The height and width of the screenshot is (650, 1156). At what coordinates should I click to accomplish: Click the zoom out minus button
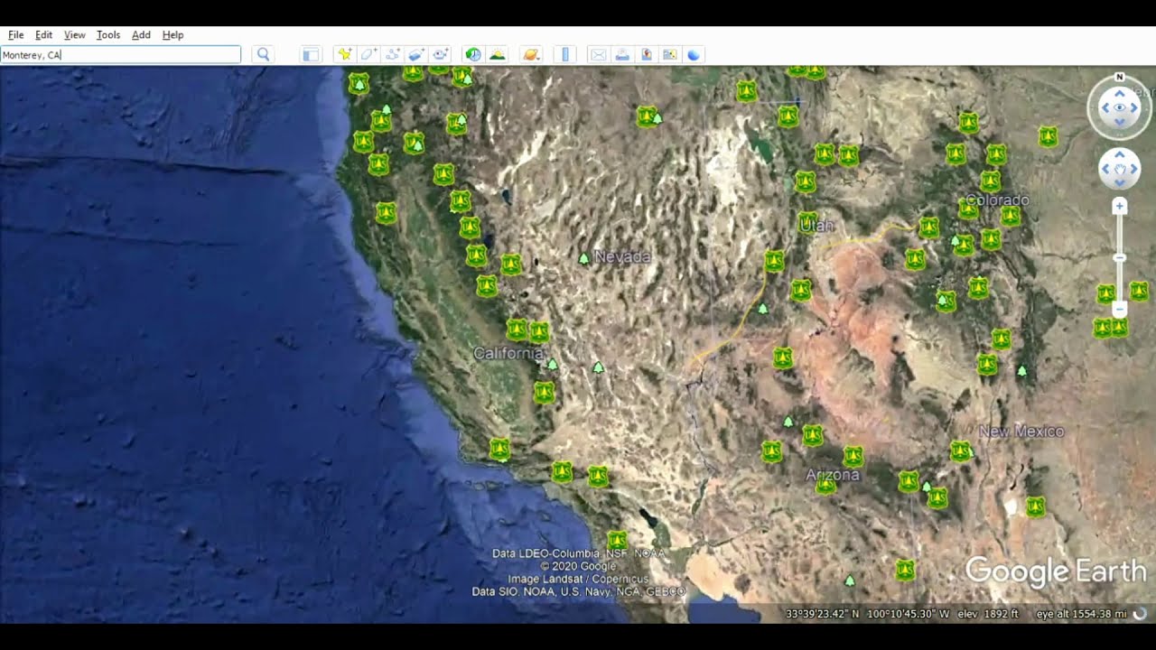[x=1120, y=309]
